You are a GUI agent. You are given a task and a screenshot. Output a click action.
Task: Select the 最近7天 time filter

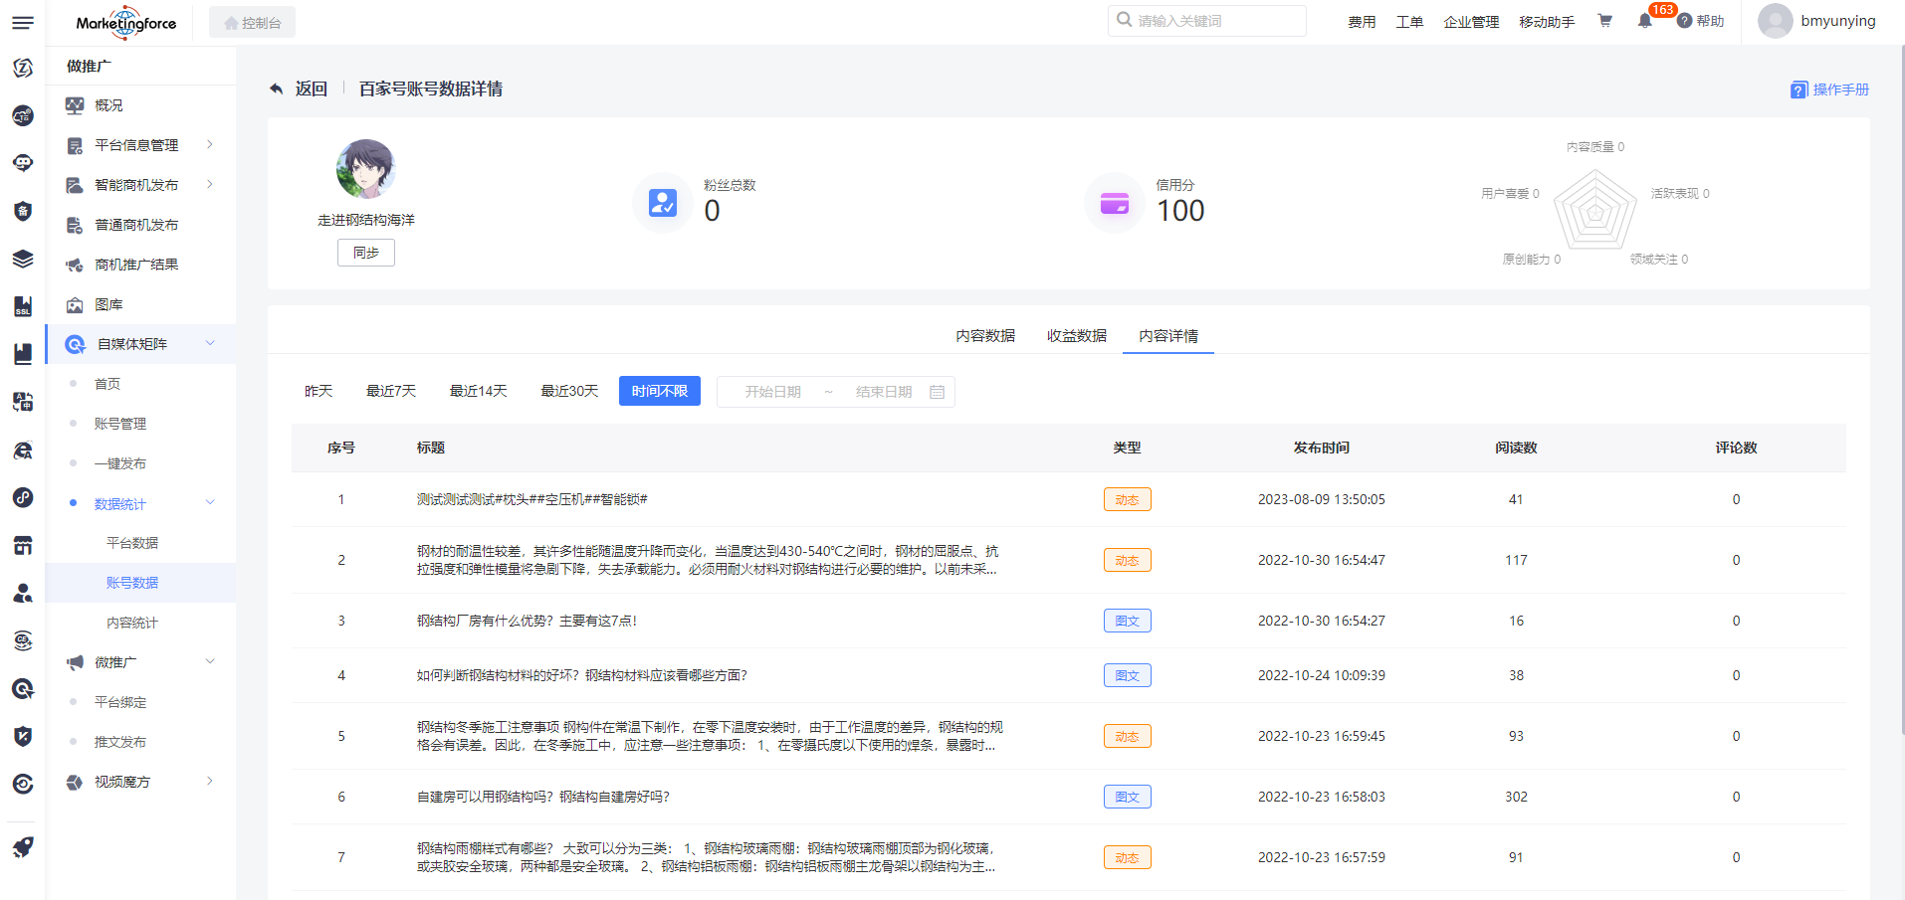(x=391, y=391)
